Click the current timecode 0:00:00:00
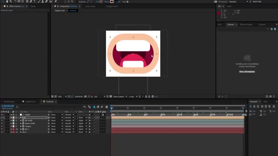The image size is (278, 156). [x=8, y=106]
